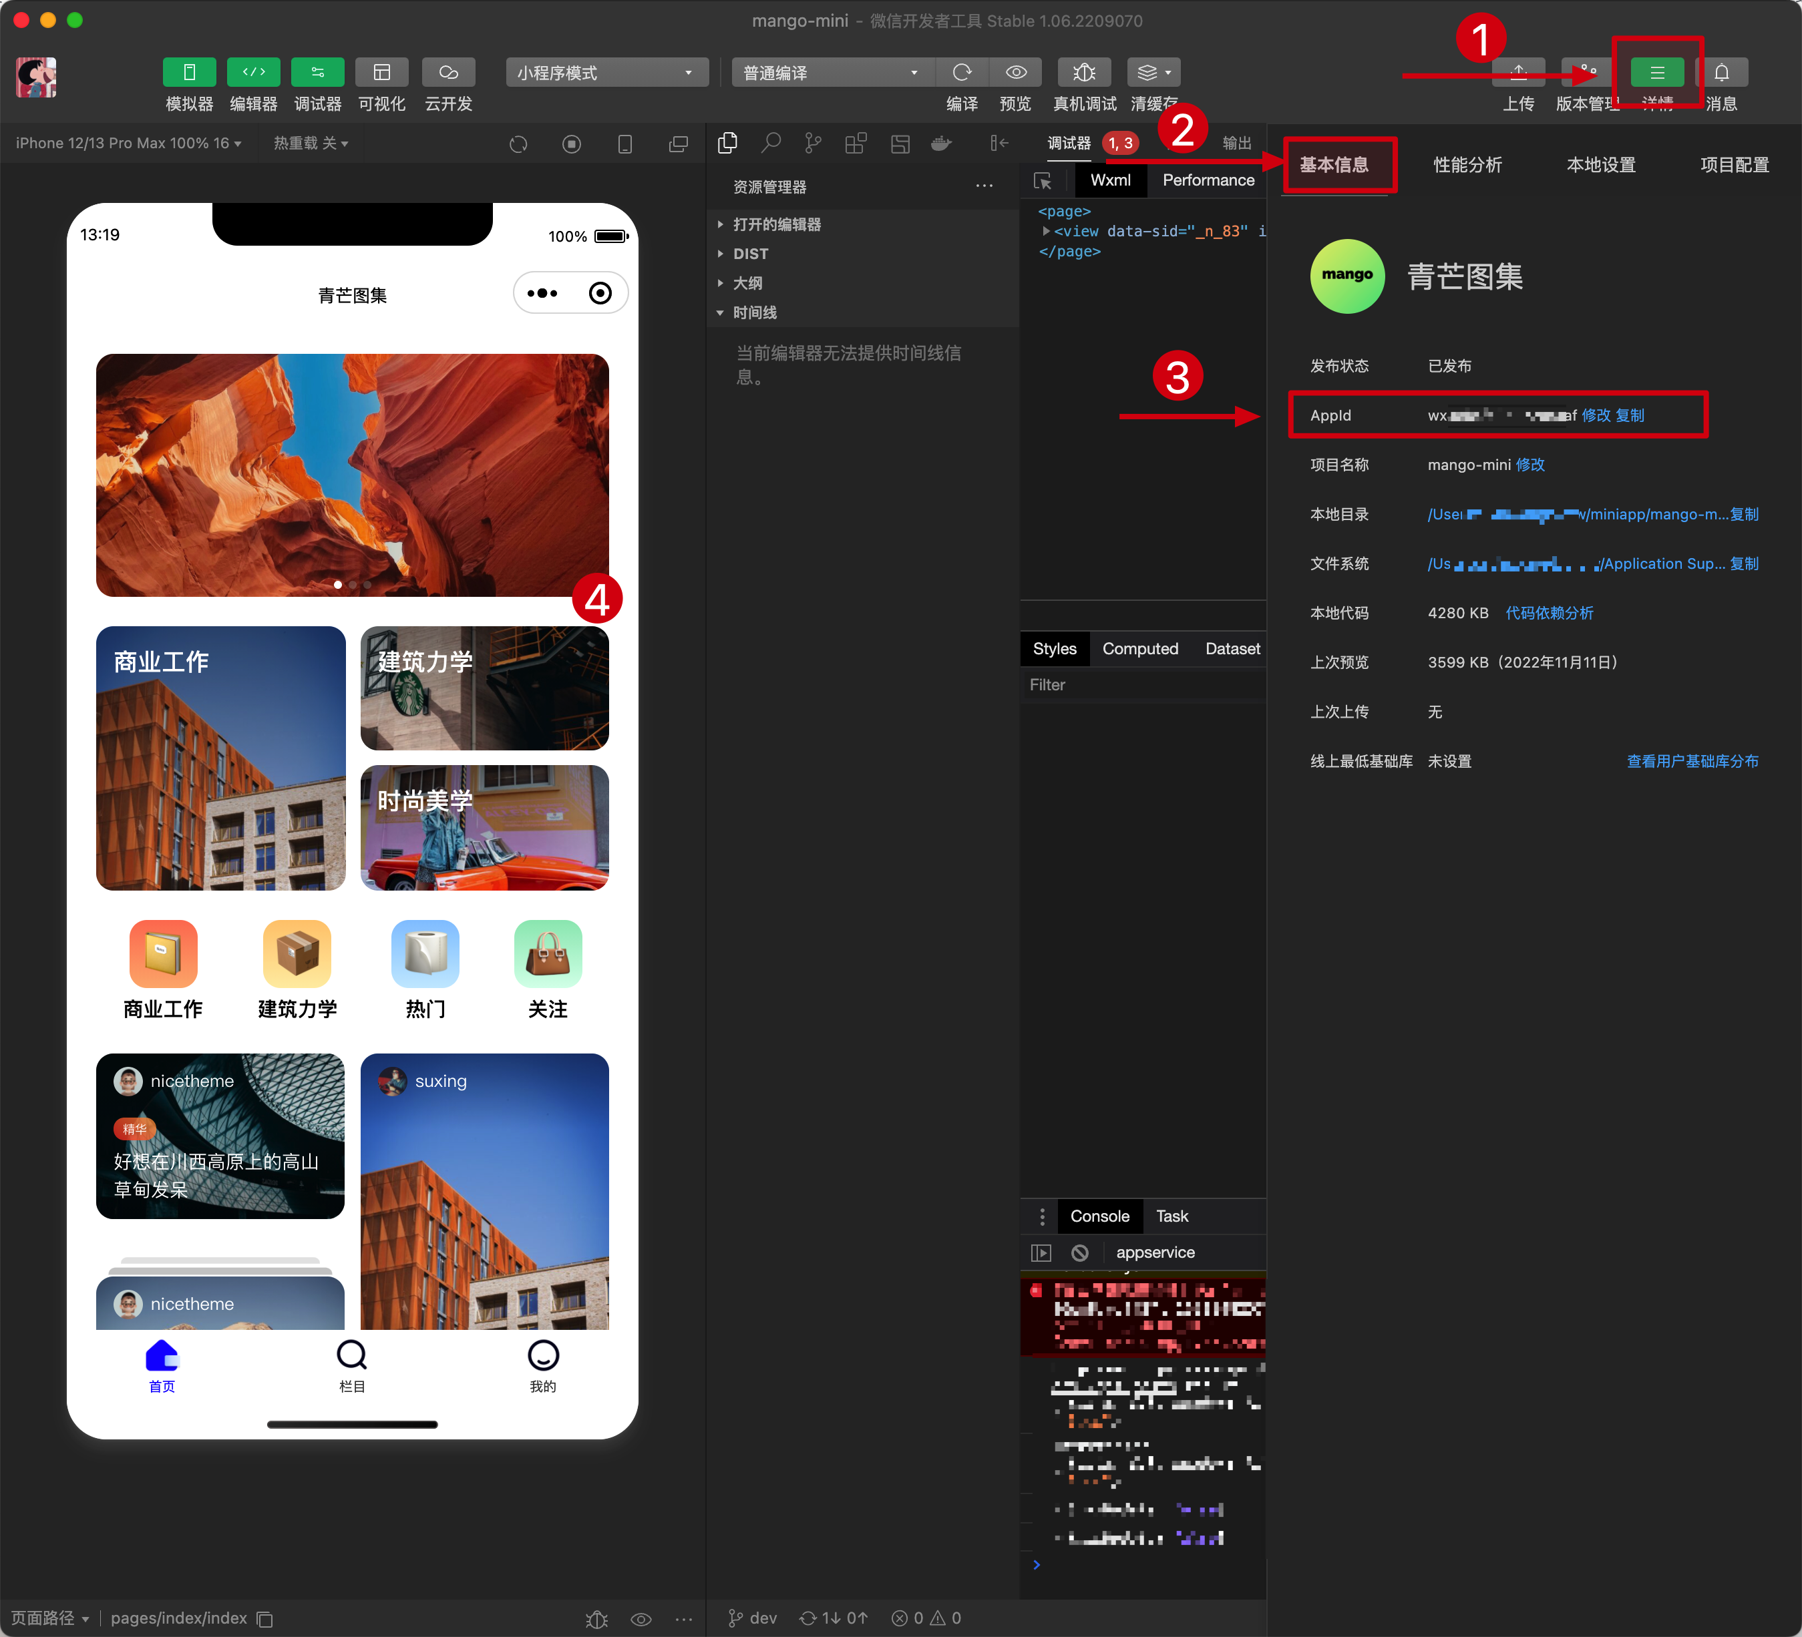This screenshot has width=1802, height=1637.
Task: Open the 云开发 cloud development icon
Action: pyautogui.click(x=447, y=71)
